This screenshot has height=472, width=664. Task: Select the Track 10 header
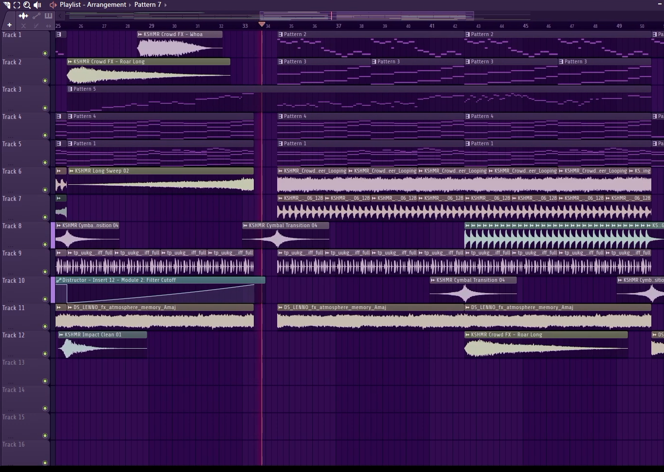coord(25,290)
